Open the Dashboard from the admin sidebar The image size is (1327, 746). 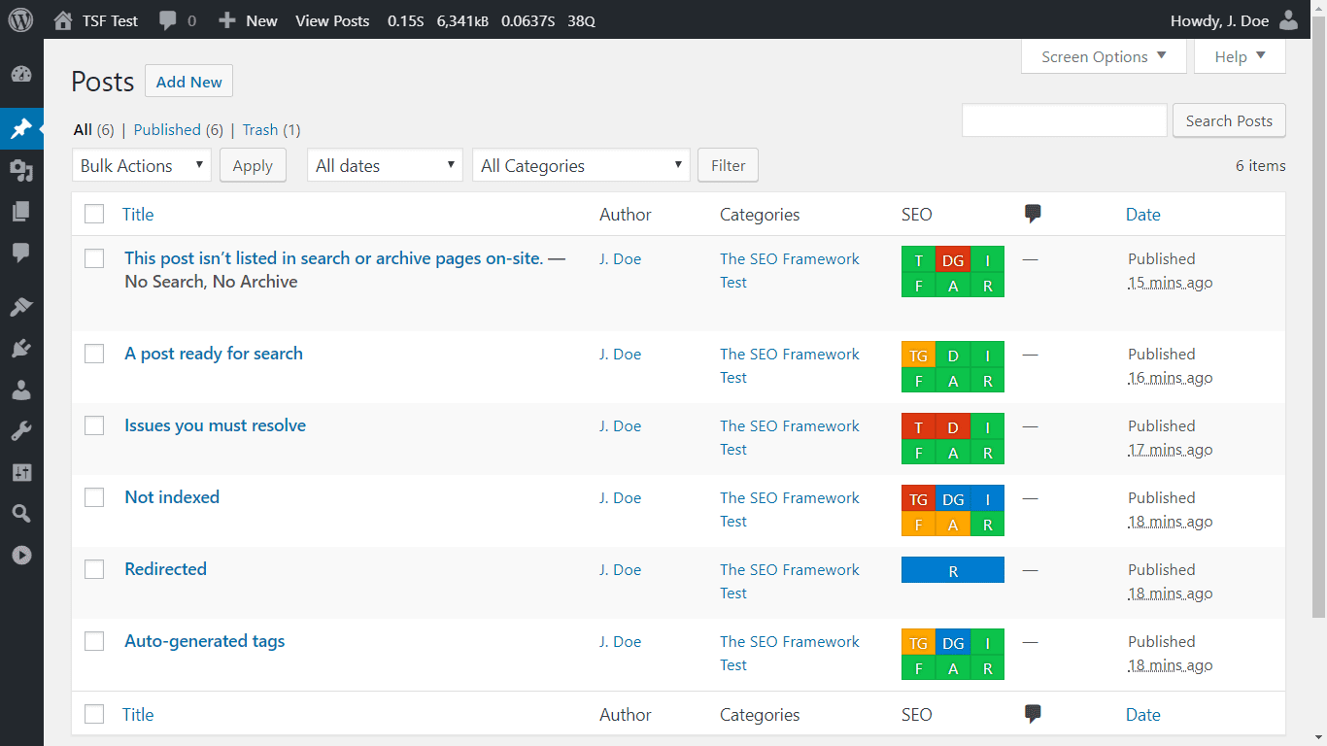coord(21,74)
